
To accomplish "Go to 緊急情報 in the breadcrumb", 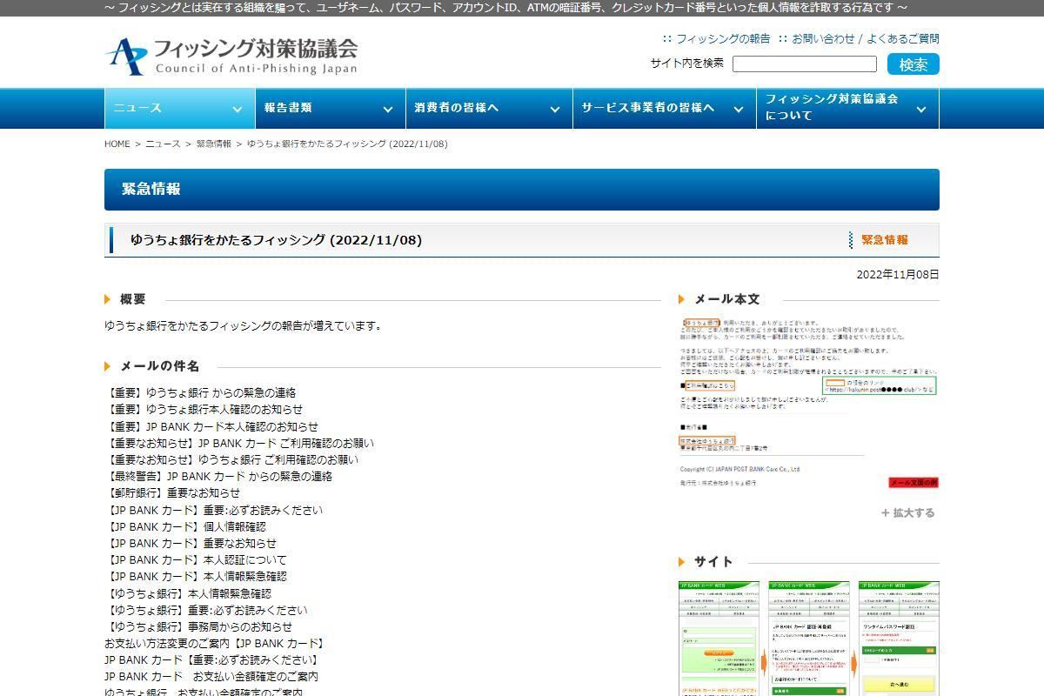I will pos(213,144).
